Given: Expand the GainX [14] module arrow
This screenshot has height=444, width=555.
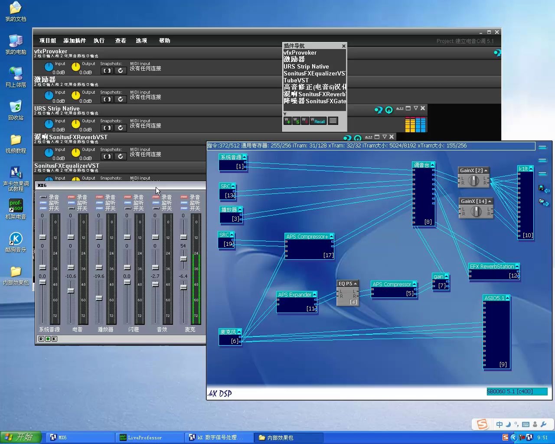Looking at the screenshot, I should [490, 201].
